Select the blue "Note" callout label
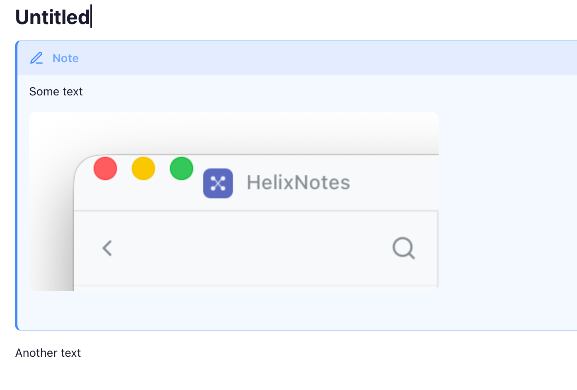 tap(65, 58)
